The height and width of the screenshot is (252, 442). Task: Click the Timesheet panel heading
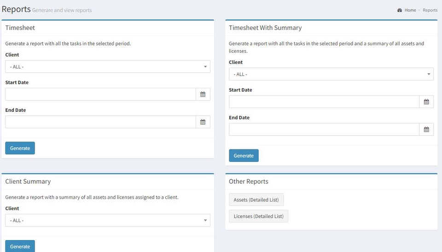coord(20,28)
